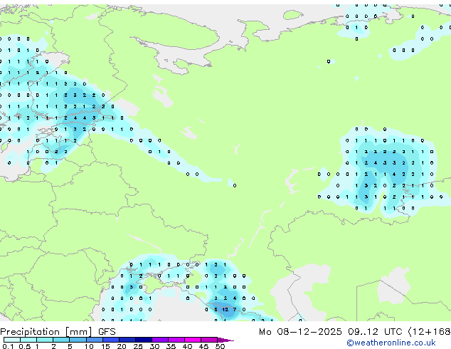The height and width of the screenshot is (349, 451).
Task: Pick the navy swatch between 25 and 30
Action: [144, 340]
